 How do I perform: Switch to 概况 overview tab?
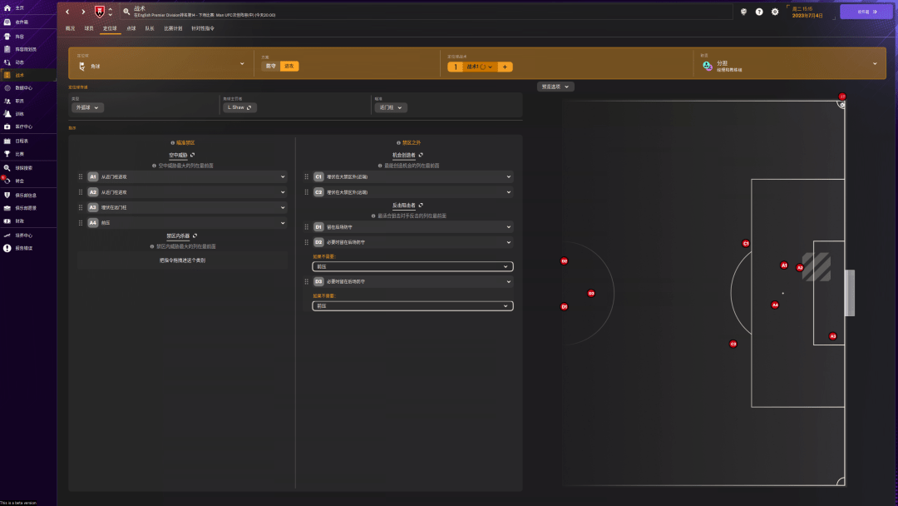click(x=70, y=28)
